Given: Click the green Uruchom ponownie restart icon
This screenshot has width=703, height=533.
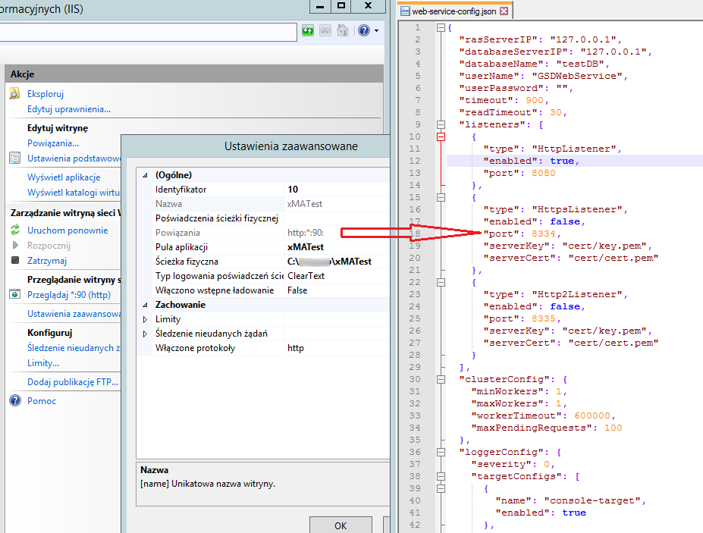Looking at the screenshot, I should (x=15, y=230).
